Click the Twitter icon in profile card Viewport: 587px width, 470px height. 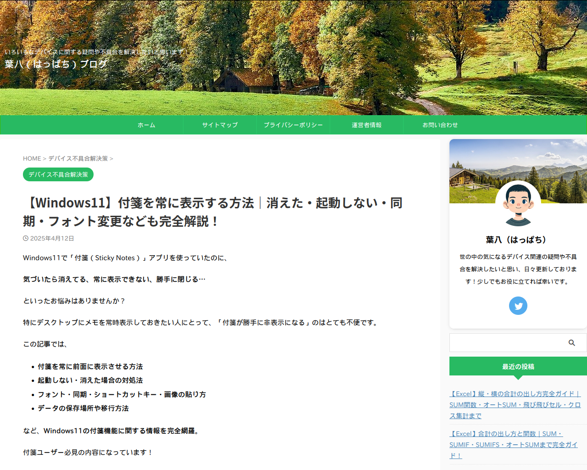[x=518, y=306]
